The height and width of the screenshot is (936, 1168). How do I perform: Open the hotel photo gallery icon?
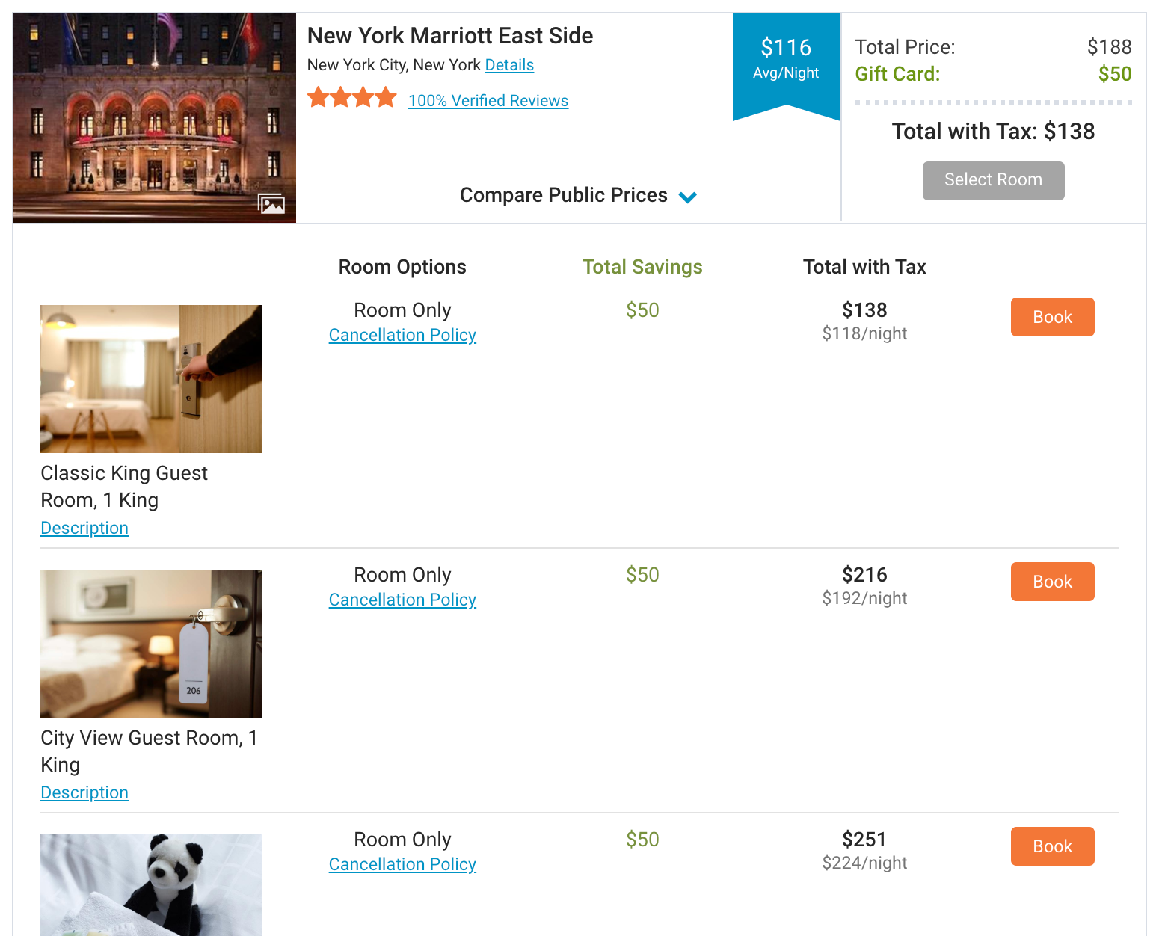271,203
